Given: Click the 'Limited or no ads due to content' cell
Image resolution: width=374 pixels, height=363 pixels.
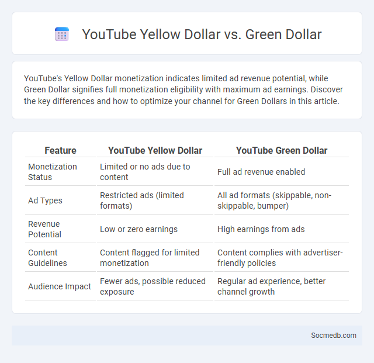Looking at the screenshot, I should pyautogui.click(x=155, y=172).
